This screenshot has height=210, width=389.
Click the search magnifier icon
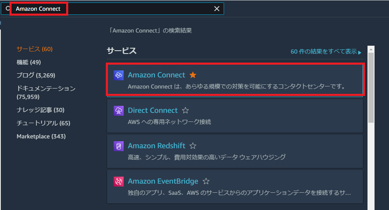[7, 9]
